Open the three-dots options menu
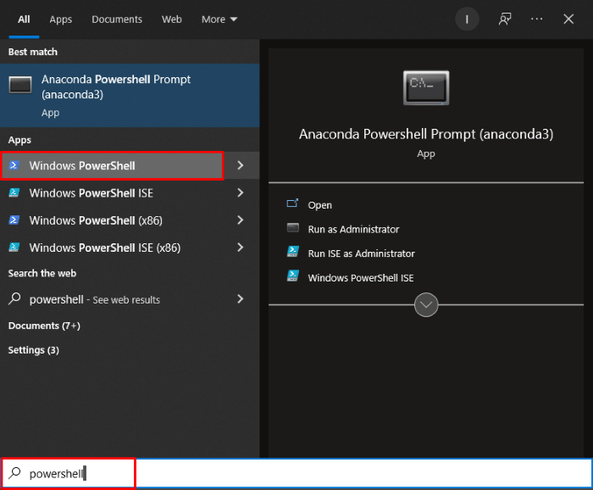 coord(536,19)
